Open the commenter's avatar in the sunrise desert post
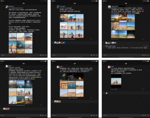 click(x=106, y=46)
